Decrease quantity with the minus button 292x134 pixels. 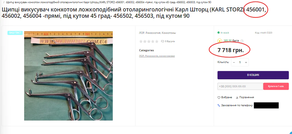click(x=234, y=62)
